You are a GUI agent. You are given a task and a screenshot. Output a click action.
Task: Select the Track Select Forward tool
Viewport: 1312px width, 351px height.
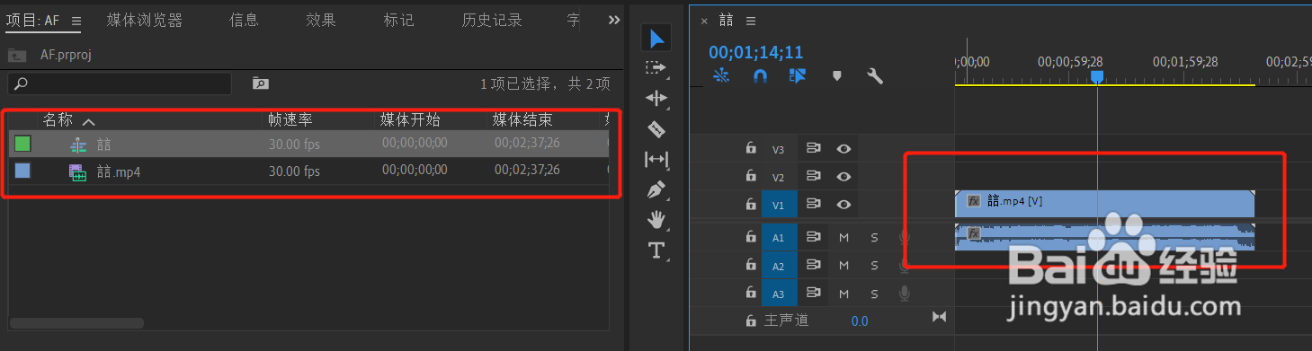pyautogui.click(x=656, y=68)
